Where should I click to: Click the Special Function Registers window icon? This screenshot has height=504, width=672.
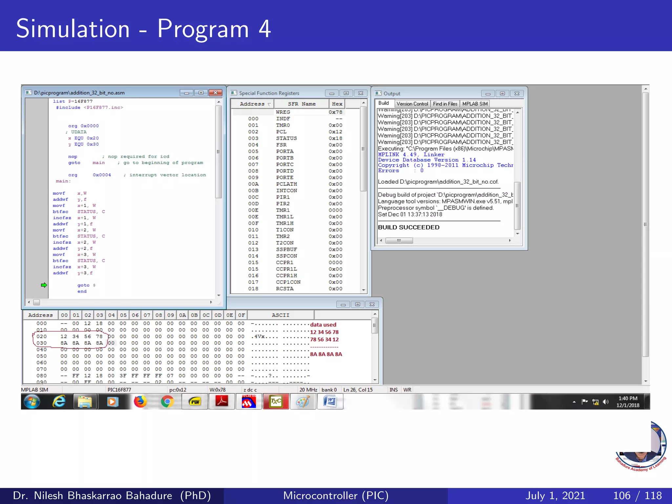pyautogui.click(x=234, y=93)
